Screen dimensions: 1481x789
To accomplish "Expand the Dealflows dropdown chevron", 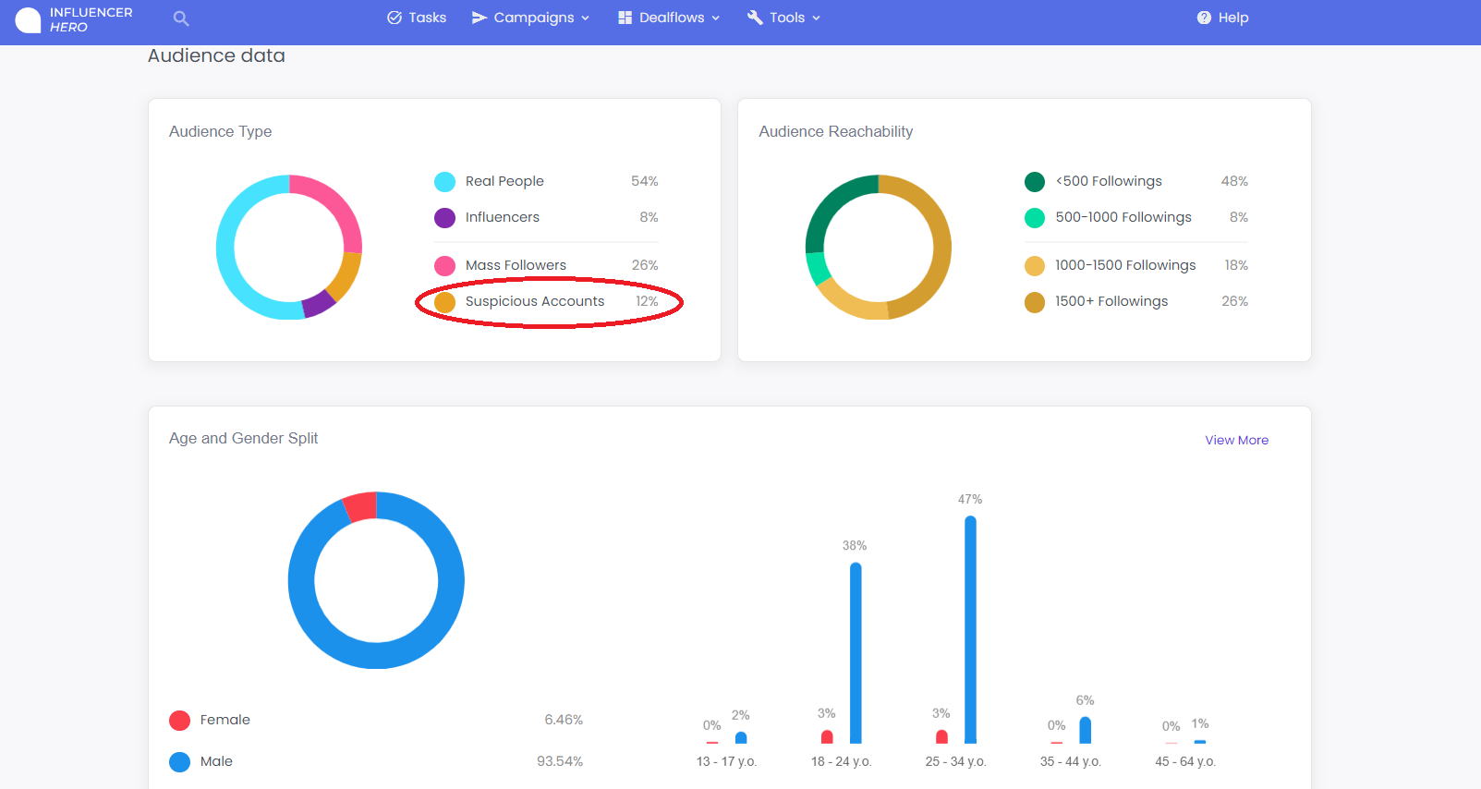I will (x=715, y=18).
